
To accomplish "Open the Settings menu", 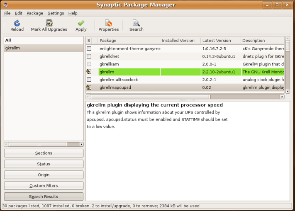I will coord(56,13).
